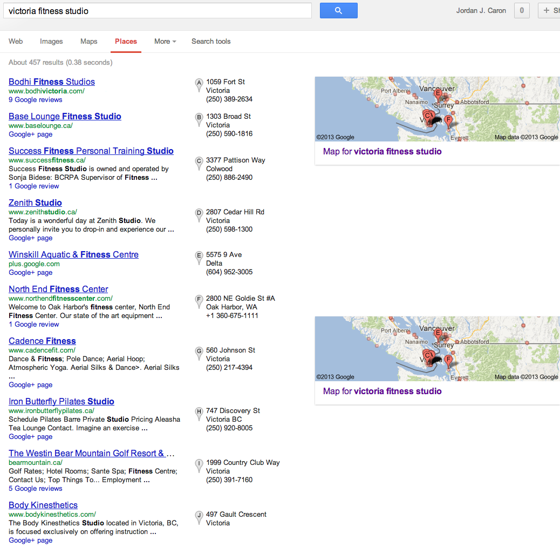The height and width of the screenshot is (554, 560).
Task: Open Body Kinesthetics result
Action: [x=43, y=505]
